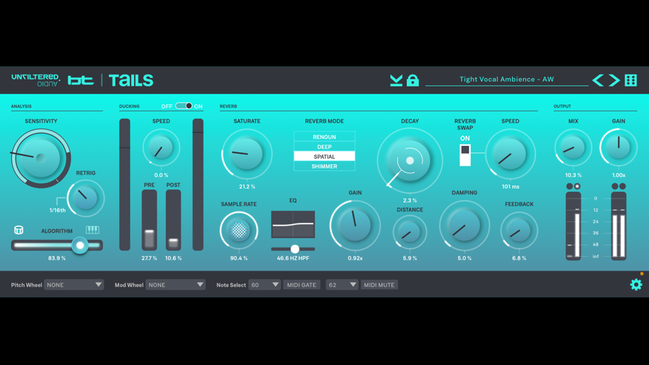Toggle the Reverb Swap switch
Viewport: 649px width, 365px height.
pyautogui.click(x=465, y=155)
